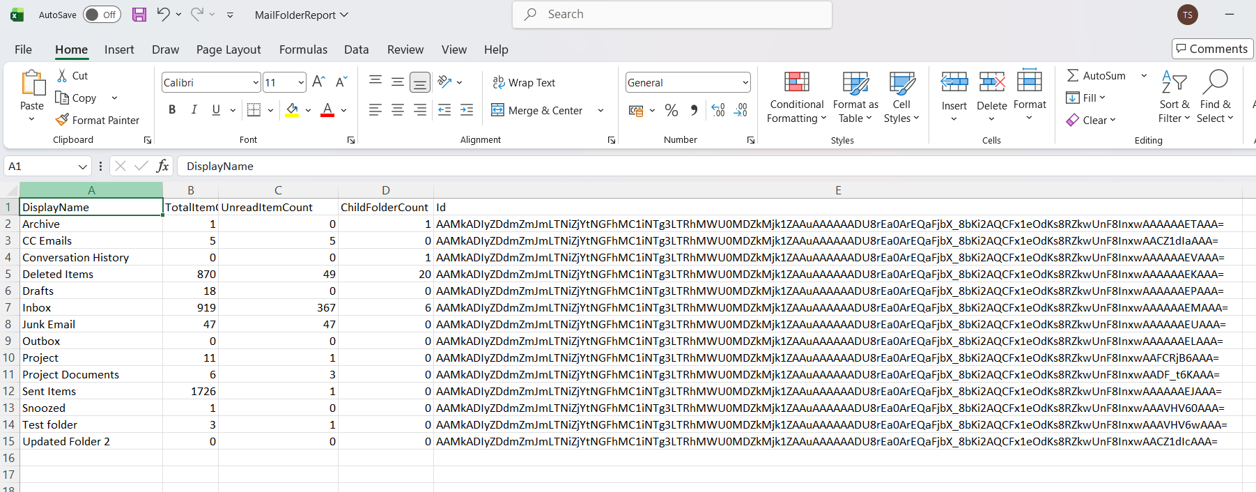Expand Find & Select options
The width and height of the screenshot is (1256, 492).
pos(1215,98)
